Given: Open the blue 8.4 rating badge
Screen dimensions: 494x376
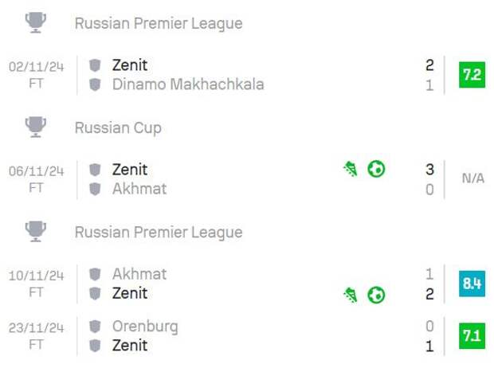Looking at the screenshot, I should 472,284.
